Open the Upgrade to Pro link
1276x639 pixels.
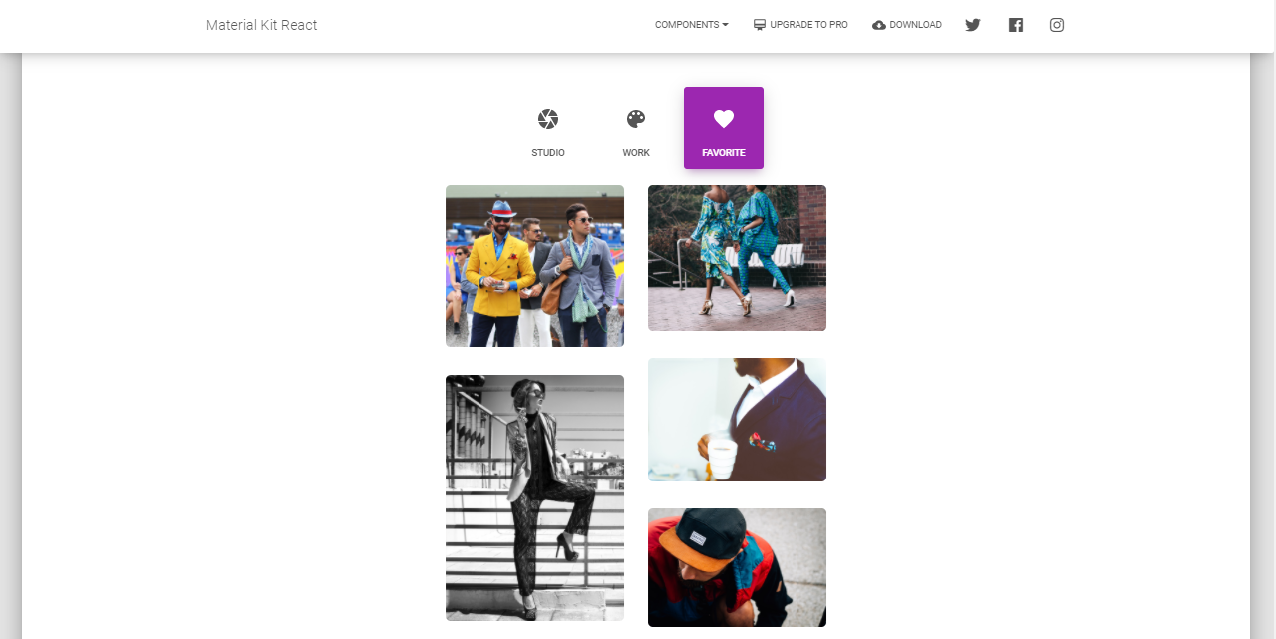pos(808,25)
